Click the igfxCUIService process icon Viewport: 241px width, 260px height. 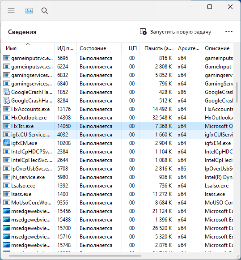7,135
